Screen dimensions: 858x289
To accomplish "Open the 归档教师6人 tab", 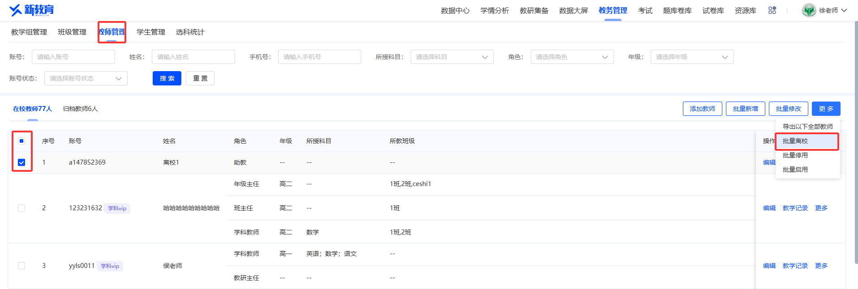I will (x=80, y=109).
